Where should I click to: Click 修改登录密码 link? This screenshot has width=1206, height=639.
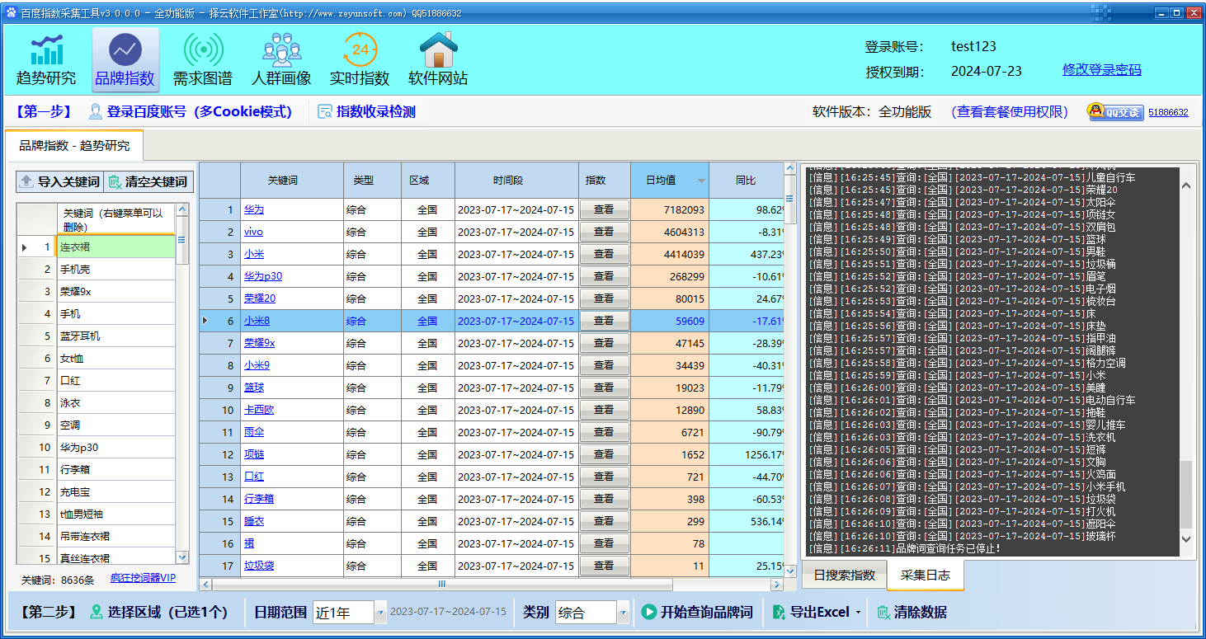[1102, 70]
